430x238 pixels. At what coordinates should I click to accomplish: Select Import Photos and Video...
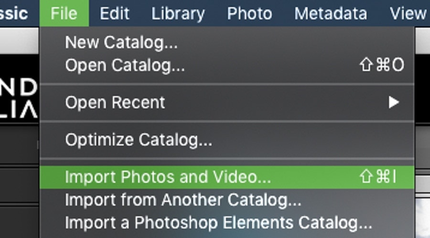click(x=227, y=177)
